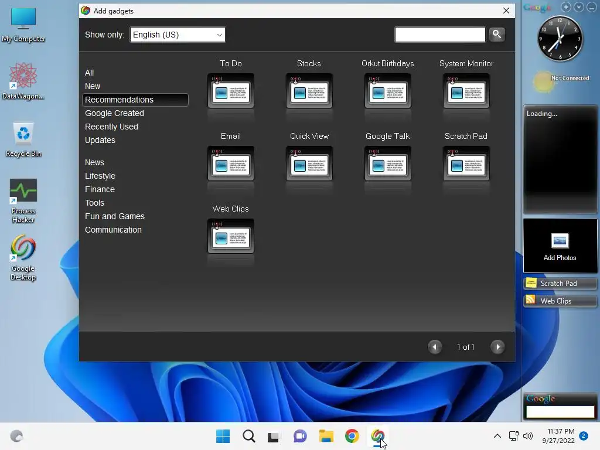Select the Communication category
The height and width of the screenshot is (450, 600).
tap(113, 230)
